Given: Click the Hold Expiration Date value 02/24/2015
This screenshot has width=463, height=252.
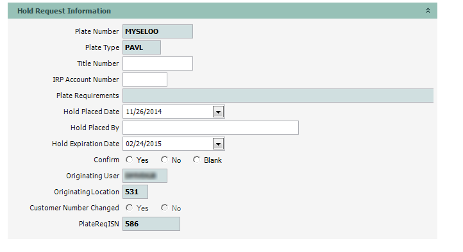Looking at the screenshot, I should click(144, 144).
